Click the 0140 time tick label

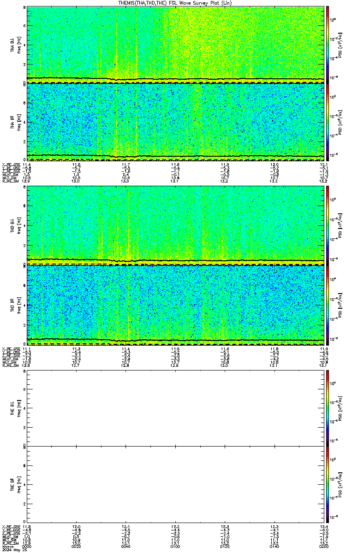[274, 547]
